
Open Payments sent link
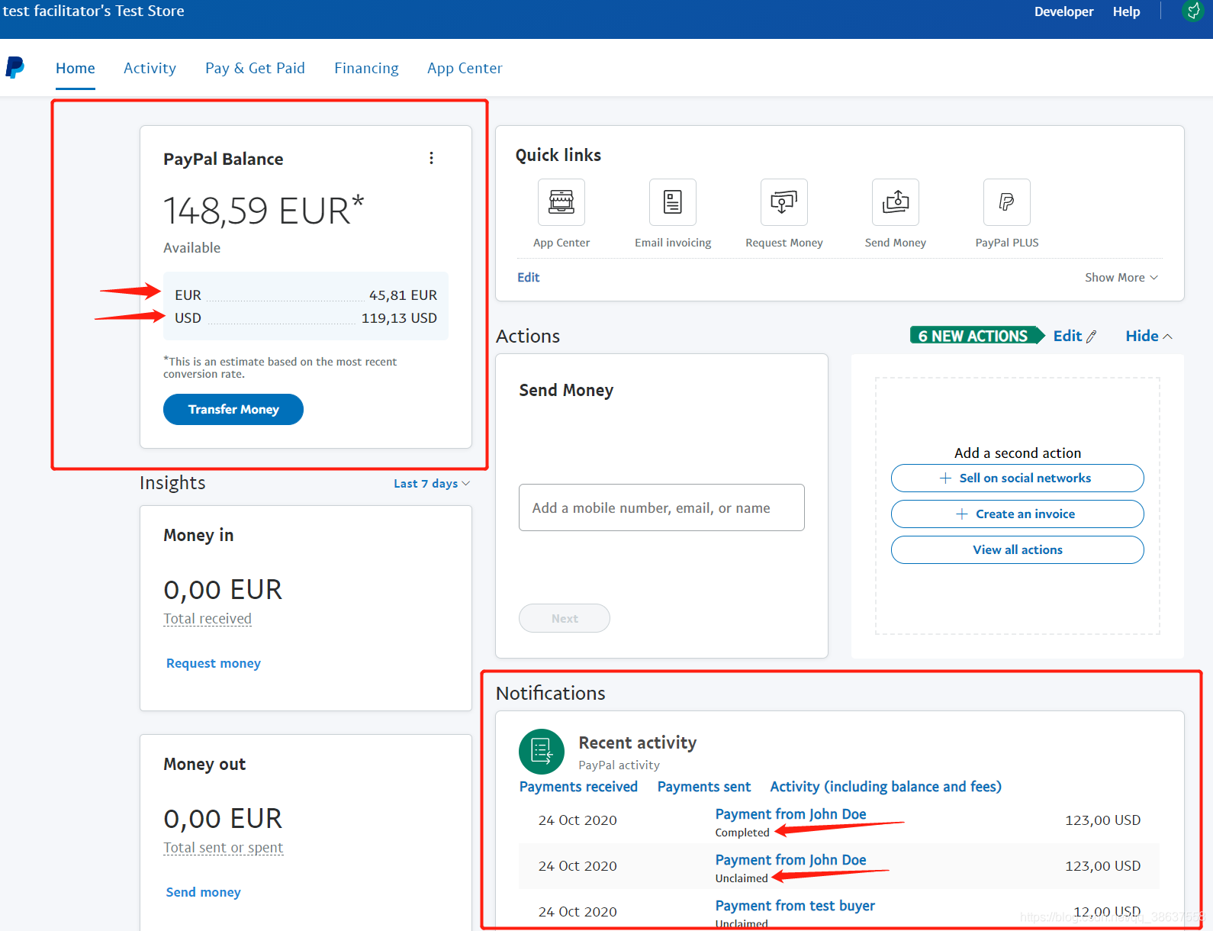pyautogui.click(x=704, y=787)
